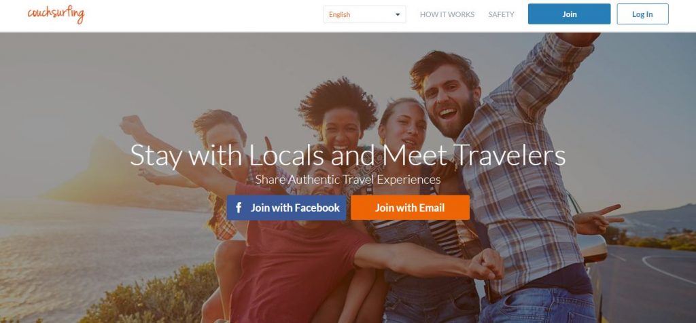696x323 pixels.
Task: Open the HOW IT WORKS page
Action: pyautogui.click(x=447, y=15)
